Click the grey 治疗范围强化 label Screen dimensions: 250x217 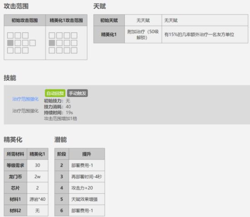pos(25,111)
